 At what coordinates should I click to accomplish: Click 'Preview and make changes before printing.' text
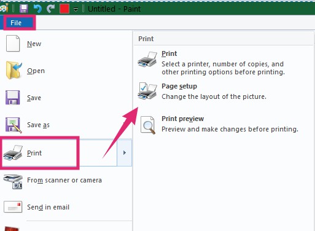pyautogui.click(x=230, y=129)
